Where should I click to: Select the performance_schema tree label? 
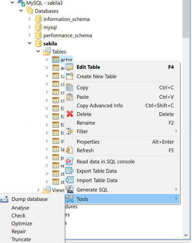point(68,35)
